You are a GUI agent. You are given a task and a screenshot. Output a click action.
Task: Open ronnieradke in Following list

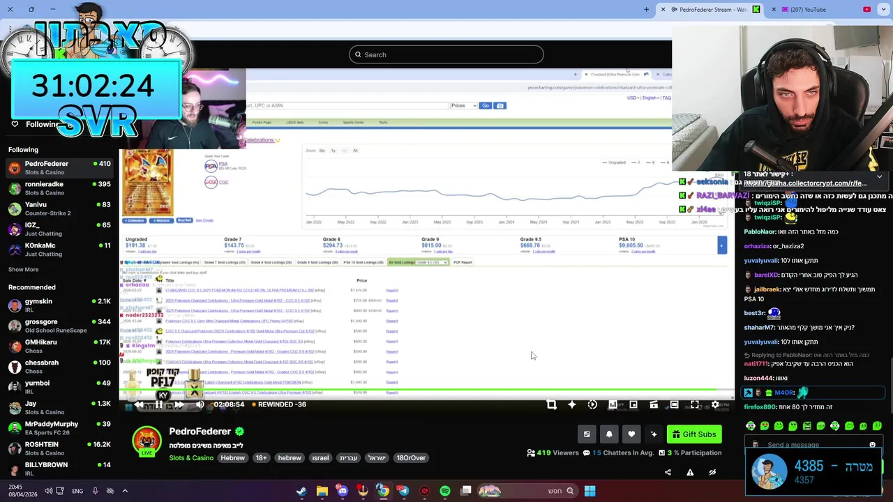tap(59, 188)
